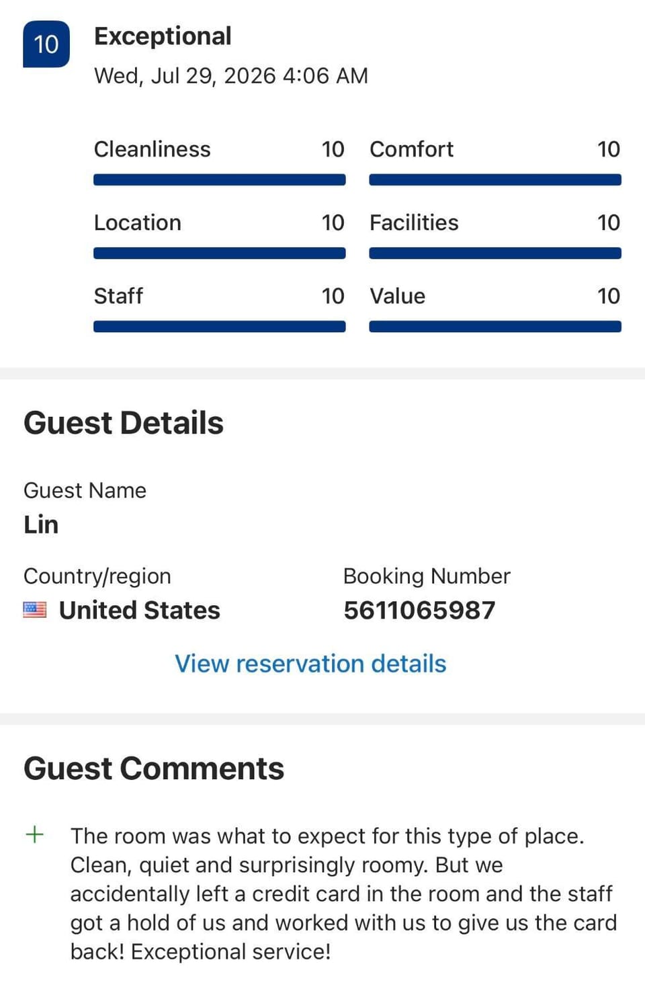Open View reservation details link
This screenshot has width=645, height=989.
(310, 664)
